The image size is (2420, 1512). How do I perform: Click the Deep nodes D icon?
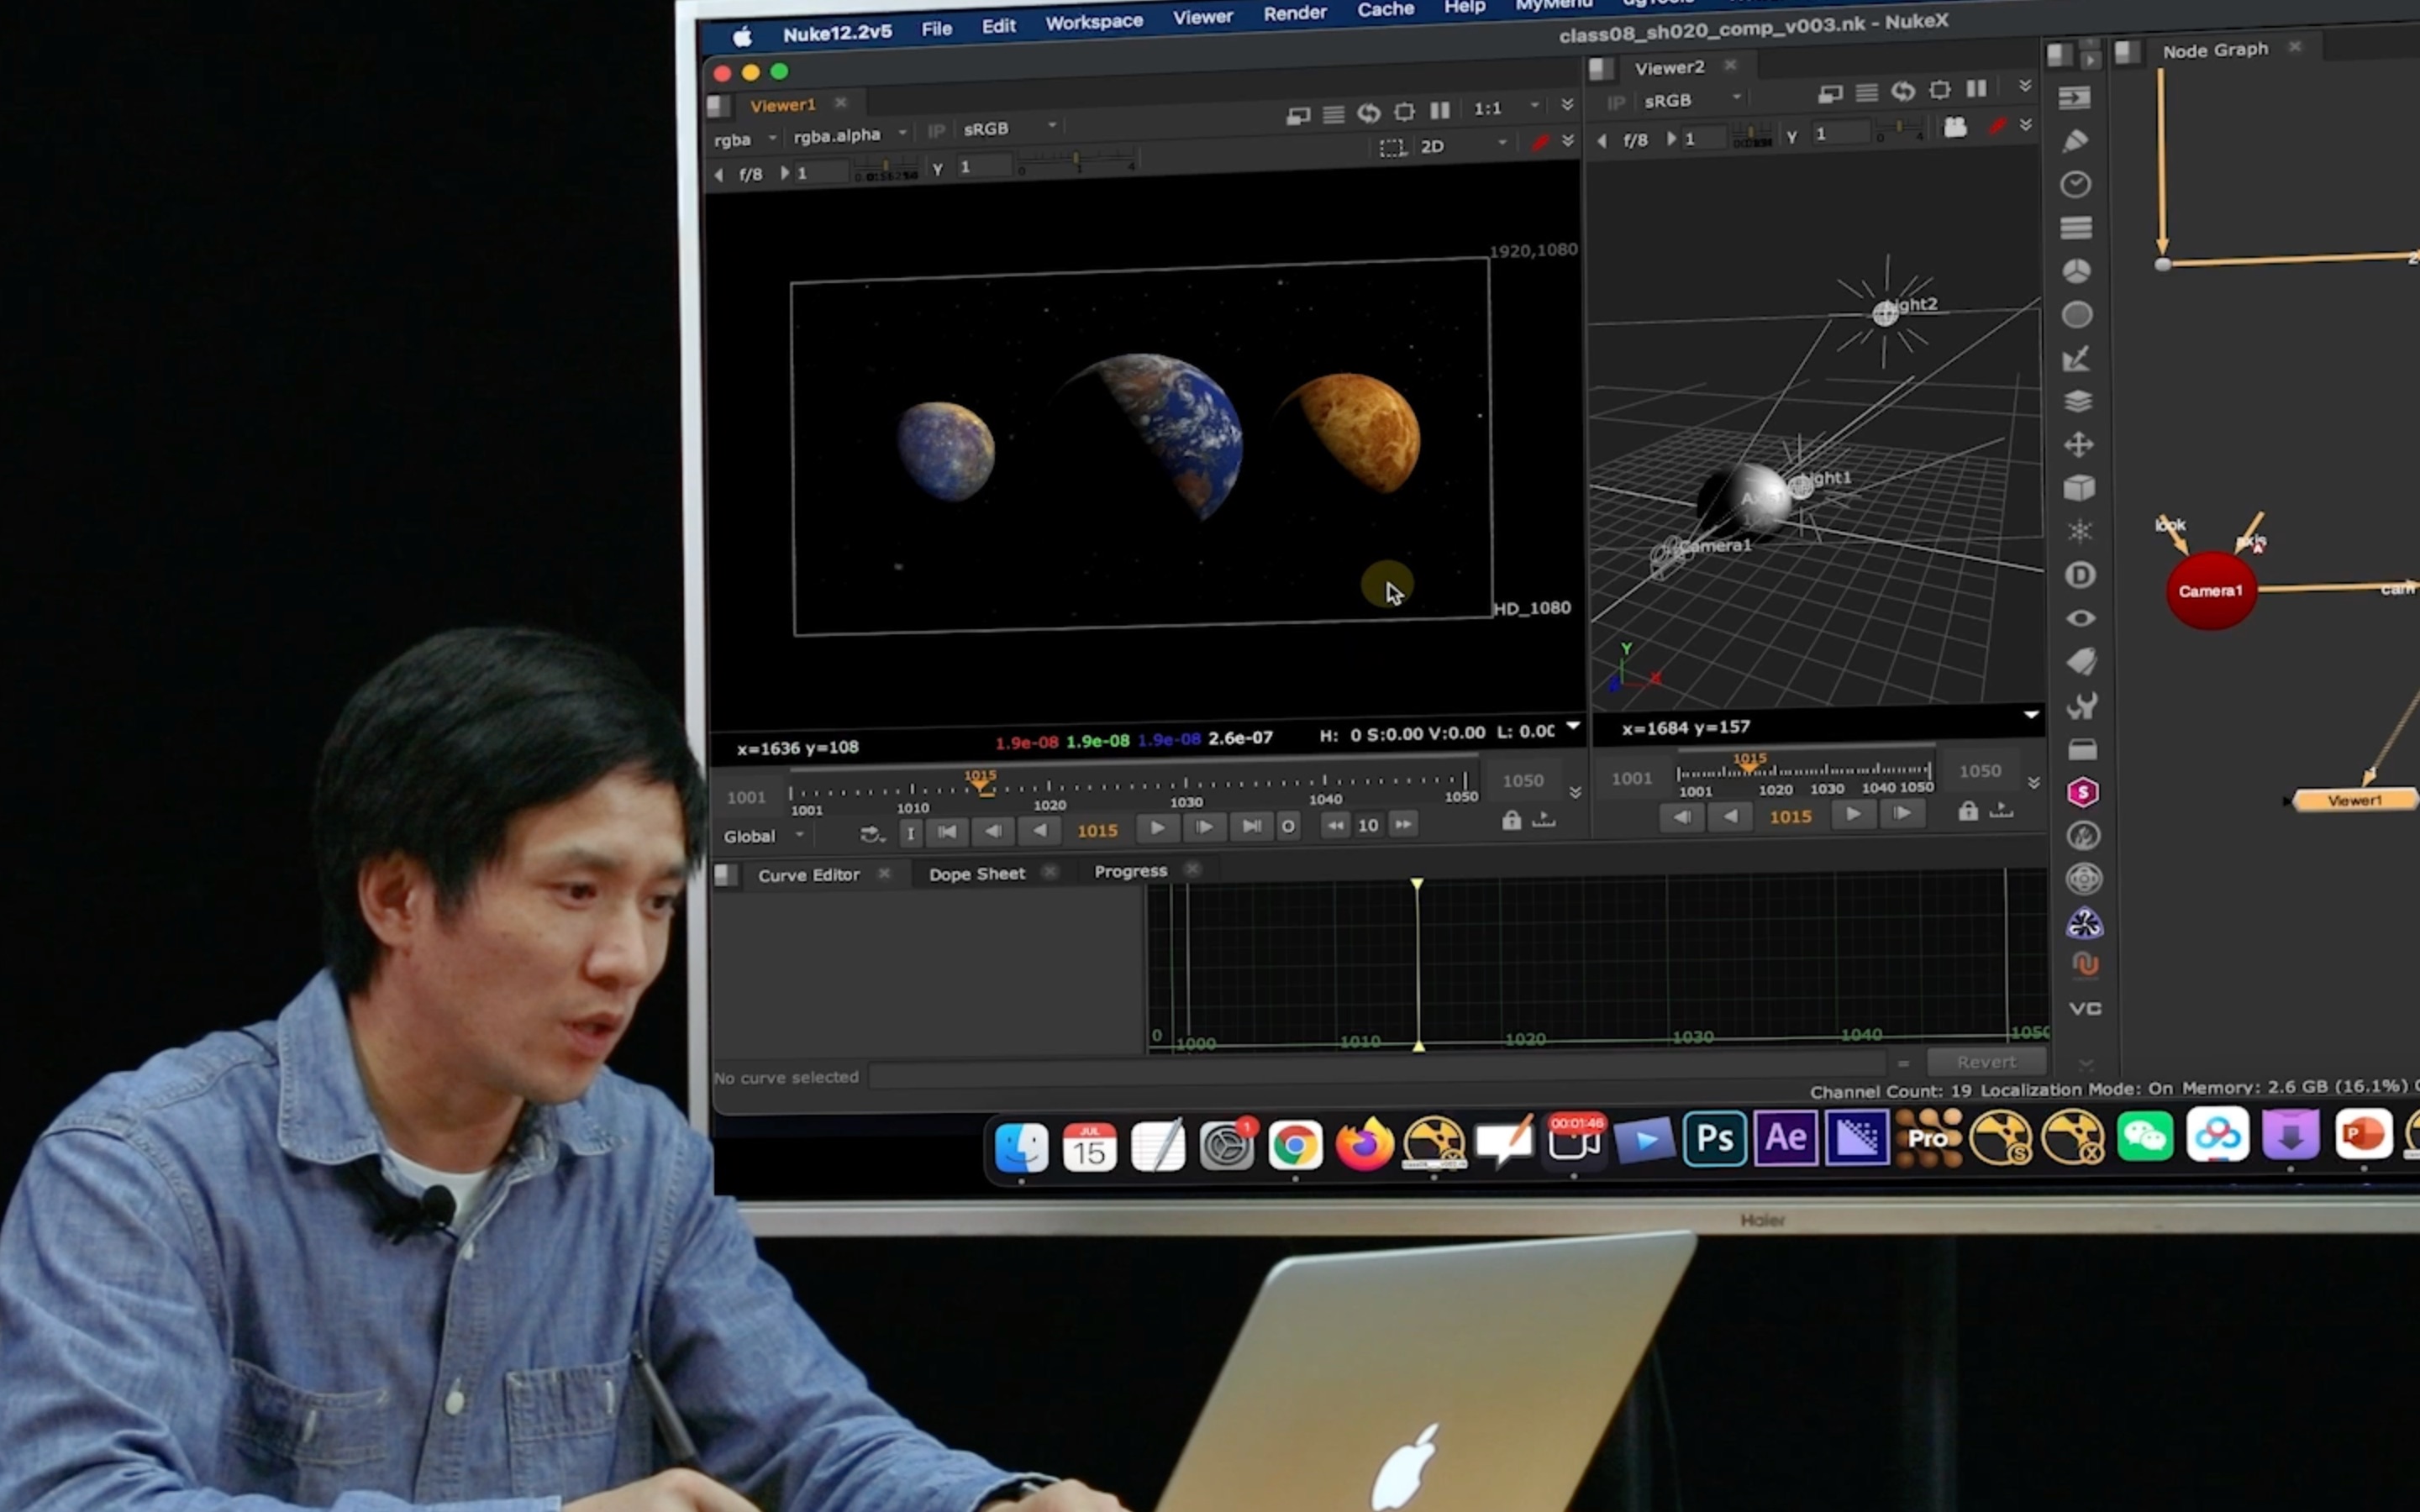click(x=2080, y=575)
